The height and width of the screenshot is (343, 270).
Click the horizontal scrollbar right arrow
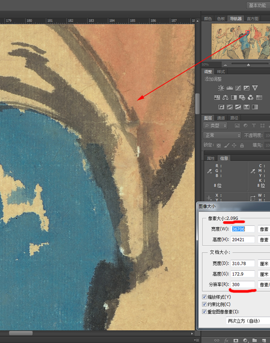[192, 333]
